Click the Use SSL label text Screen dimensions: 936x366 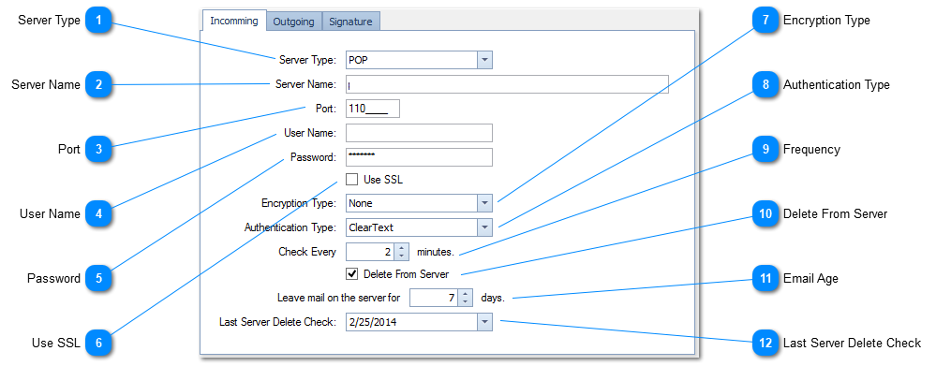click(x=383, y=179)
